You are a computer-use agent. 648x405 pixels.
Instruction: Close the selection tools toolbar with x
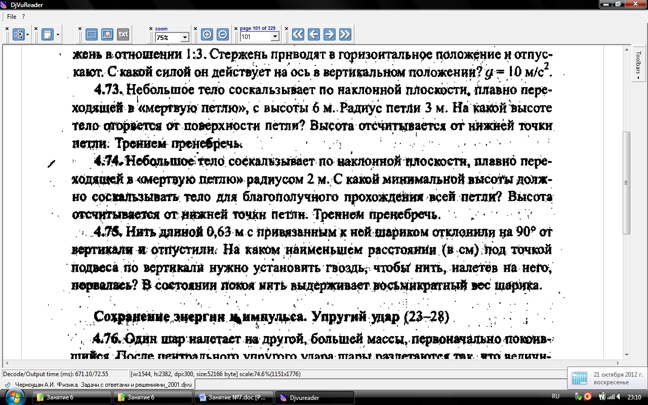point(80,29)
